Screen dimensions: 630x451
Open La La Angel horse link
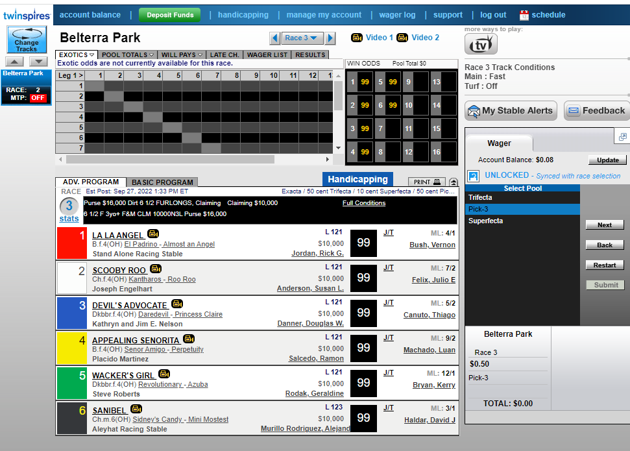tap(117, 235)
